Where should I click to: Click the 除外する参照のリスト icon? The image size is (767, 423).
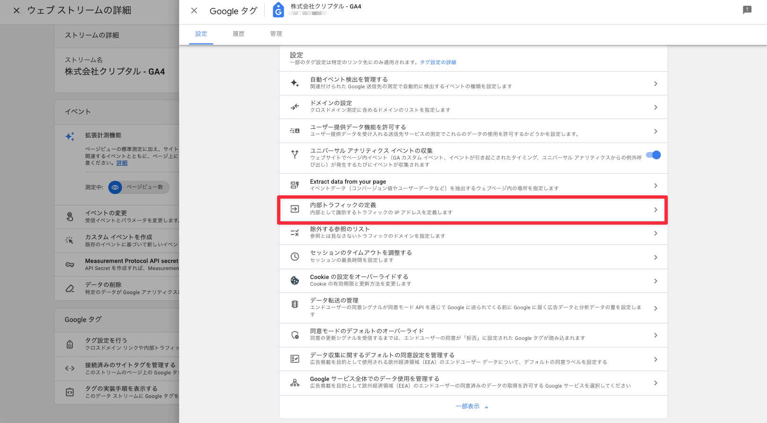click(295, 233)
